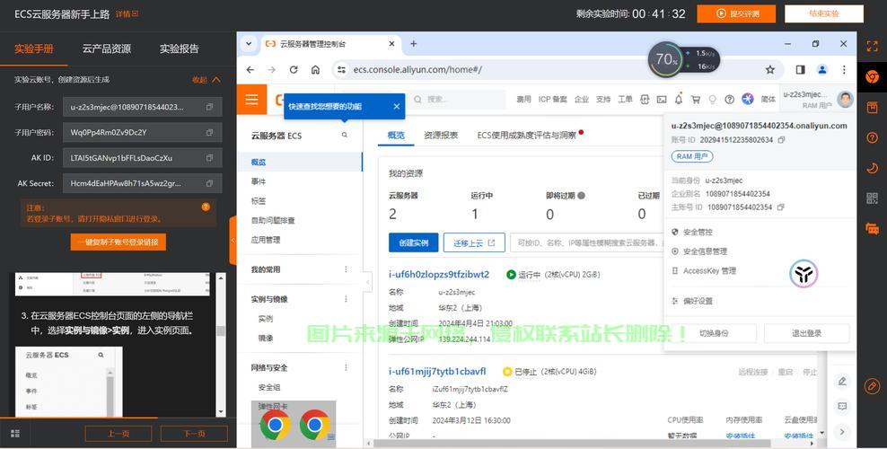Click the feedback pencil icon at console right edge
Image resolution: width=887 pixels, height=449 pixels.
[842, 381]
